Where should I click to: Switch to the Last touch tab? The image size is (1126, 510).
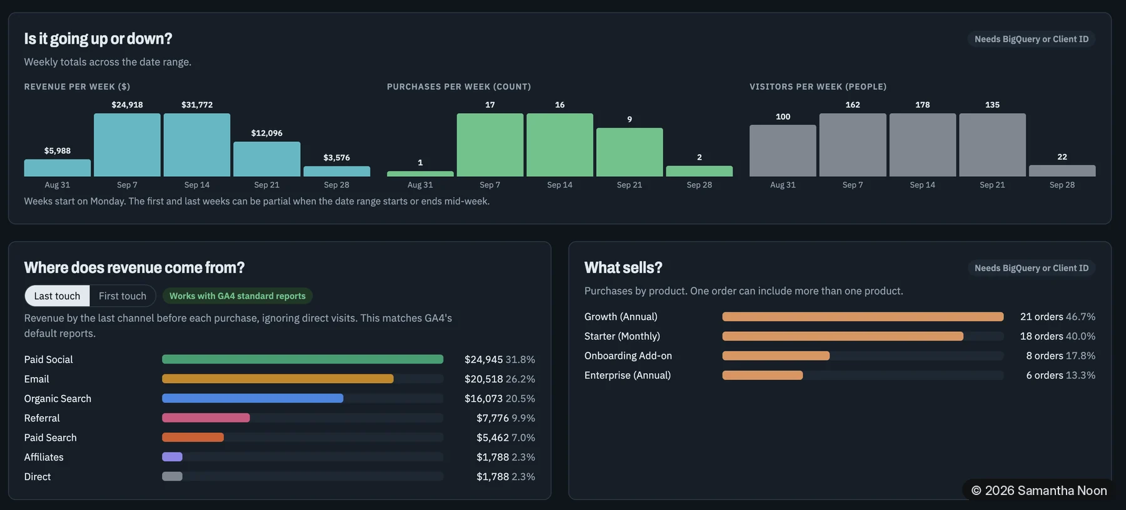tap(57, 296)
